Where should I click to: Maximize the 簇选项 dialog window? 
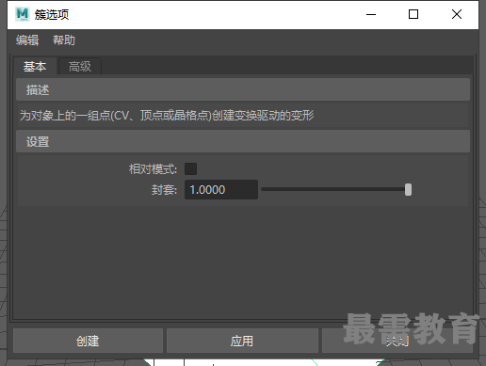click(413, 14)
